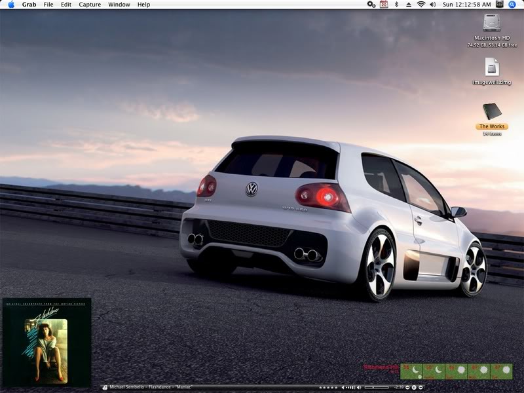Click the gears icon in menu bar
524x393 pixels.
[x=371, y=5]
